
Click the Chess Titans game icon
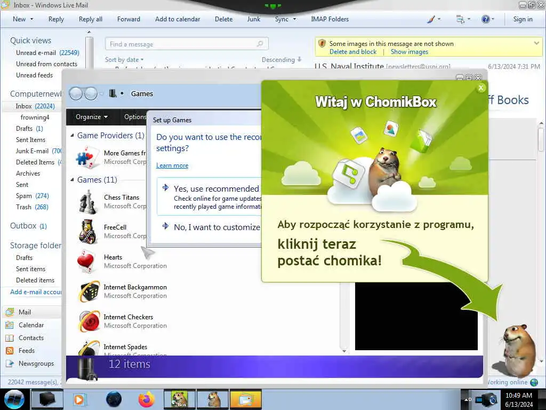[x=88, y=201]
